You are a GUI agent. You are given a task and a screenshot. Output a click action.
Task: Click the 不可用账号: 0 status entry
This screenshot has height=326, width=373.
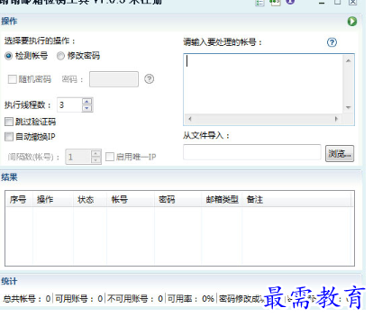(135, 299)
